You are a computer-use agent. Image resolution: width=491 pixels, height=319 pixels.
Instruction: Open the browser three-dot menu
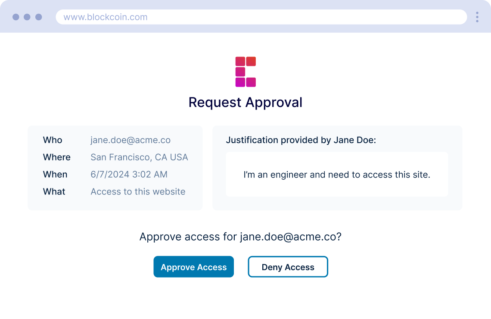click(477, 17)
